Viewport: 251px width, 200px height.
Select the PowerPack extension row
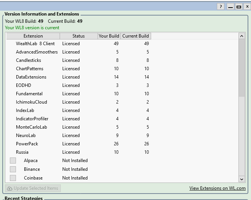coord(79,144)
